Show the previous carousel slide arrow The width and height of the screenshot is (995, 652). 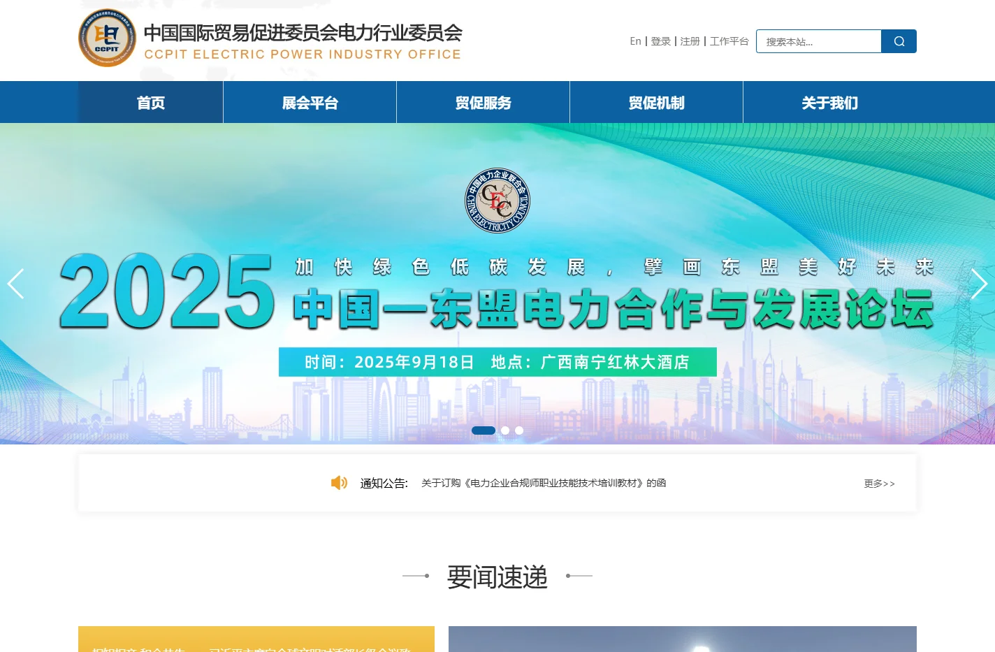[15, 284]
